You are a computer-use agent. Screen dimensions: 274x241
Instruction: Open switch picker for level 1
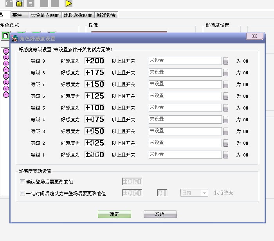click(225, 155)
